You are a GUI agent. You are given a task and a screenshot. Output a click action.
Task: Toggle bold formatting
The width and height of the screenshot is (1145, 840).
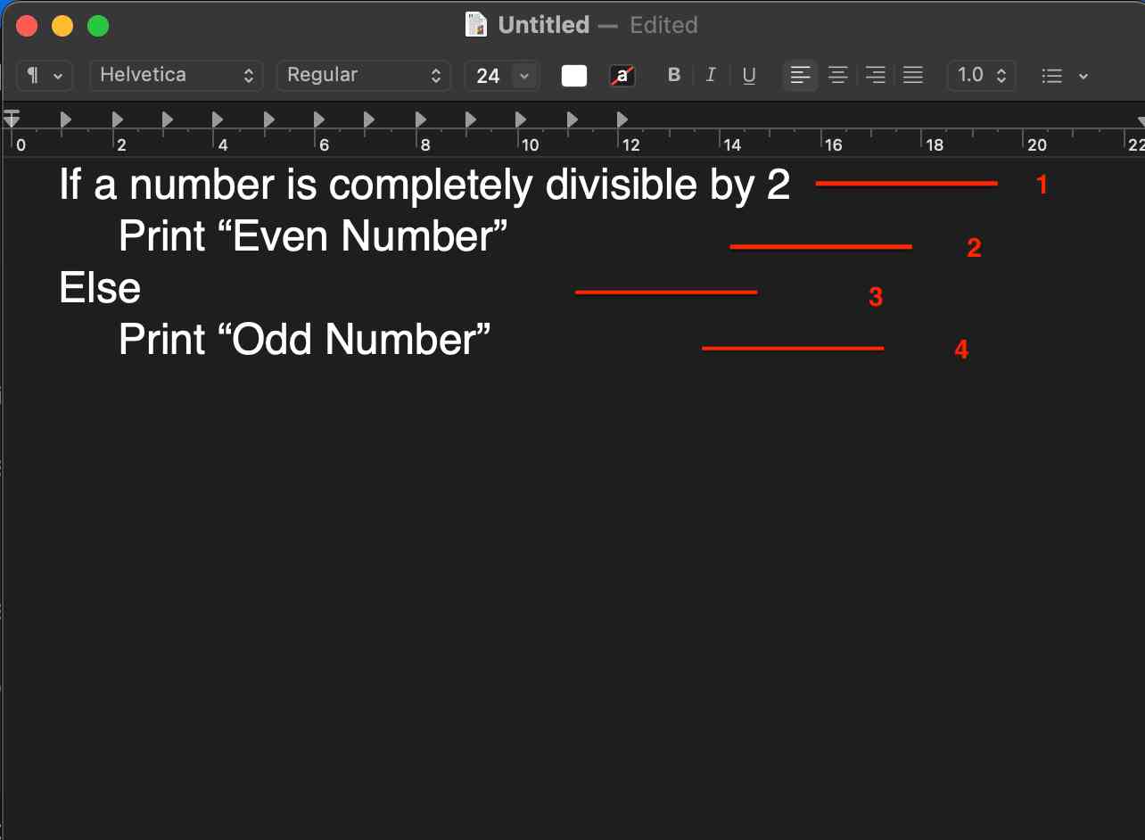[x=673, y=75]
